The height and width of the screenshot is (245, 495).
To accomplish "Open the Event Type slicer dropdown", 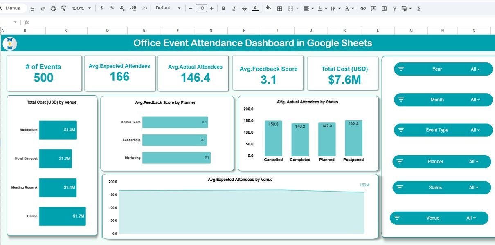I will 475,130.
